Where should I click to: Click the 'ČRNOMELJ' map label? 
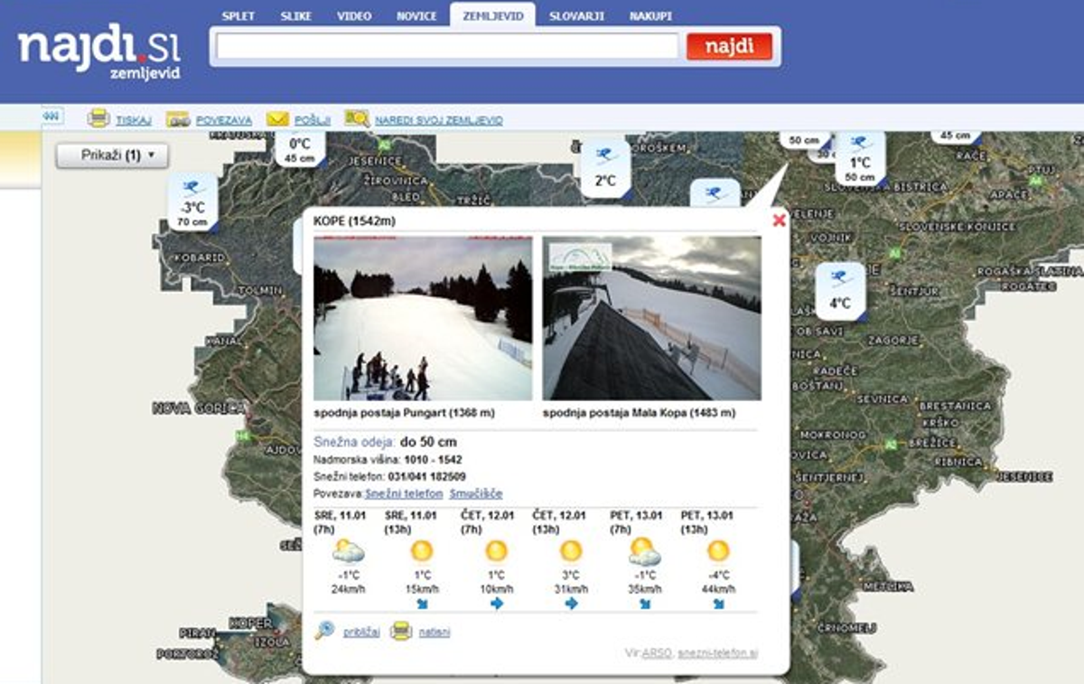point(846,627)
